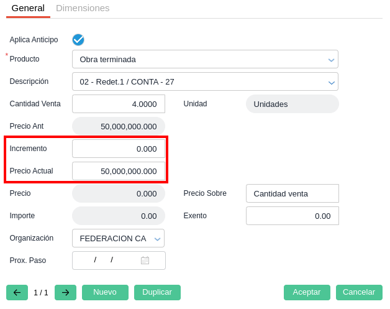Image resolution: width=390 pixels, height=309 pixels.
Task: Switch to the Dimensiones tab
Action: 83,8
